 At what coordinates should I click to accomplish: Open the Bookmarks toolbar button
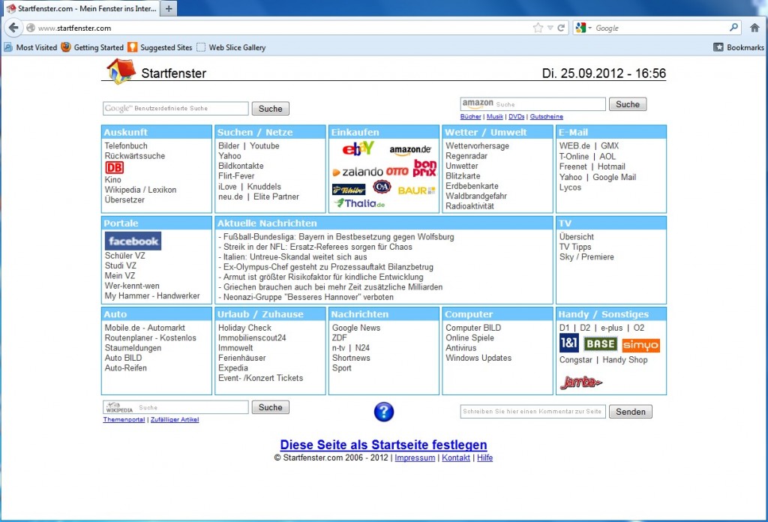point(739,47)
